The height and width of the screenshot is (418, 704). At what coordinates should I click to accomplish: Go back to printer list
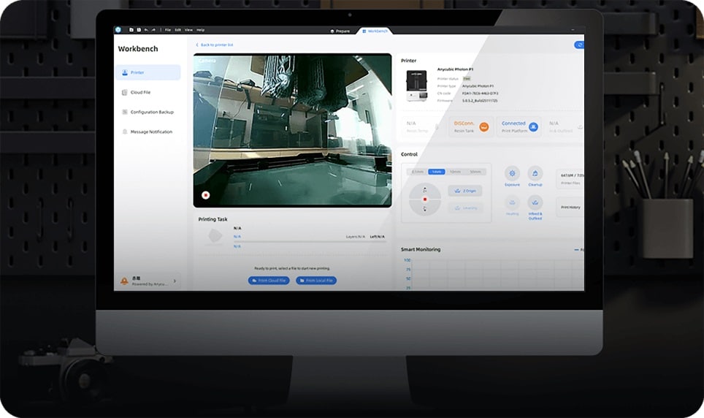215,45
